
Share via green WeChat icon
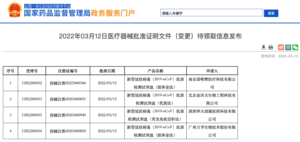pyautogui.click(x=295, y=47)
